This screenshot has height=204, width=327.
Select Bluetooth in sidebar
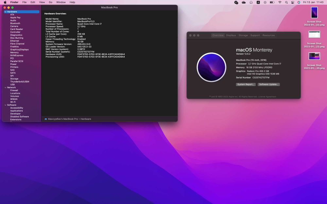point(15,24)
